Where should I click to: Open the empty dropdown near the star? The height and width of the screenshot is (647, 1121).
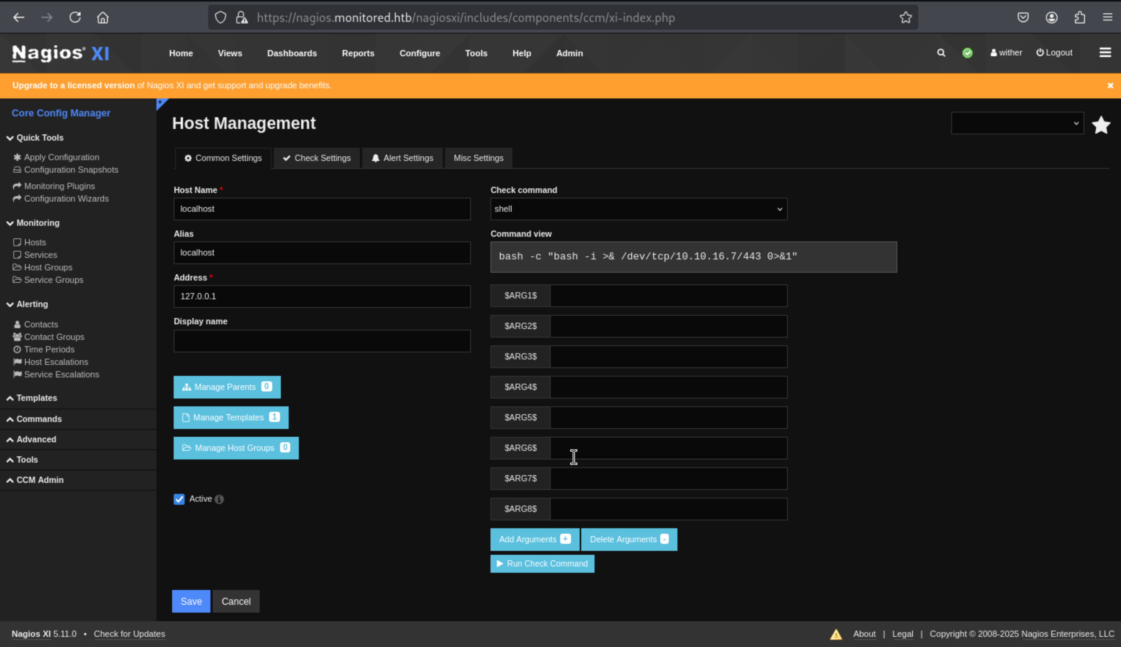[x=1017, y=123]
